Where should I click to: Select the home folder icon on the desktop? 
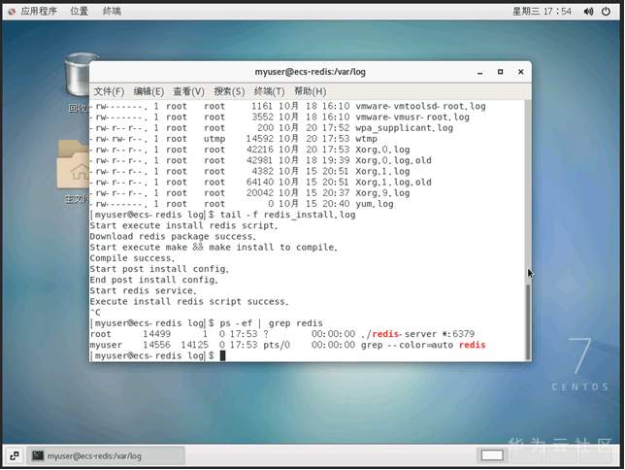[74, 164]
